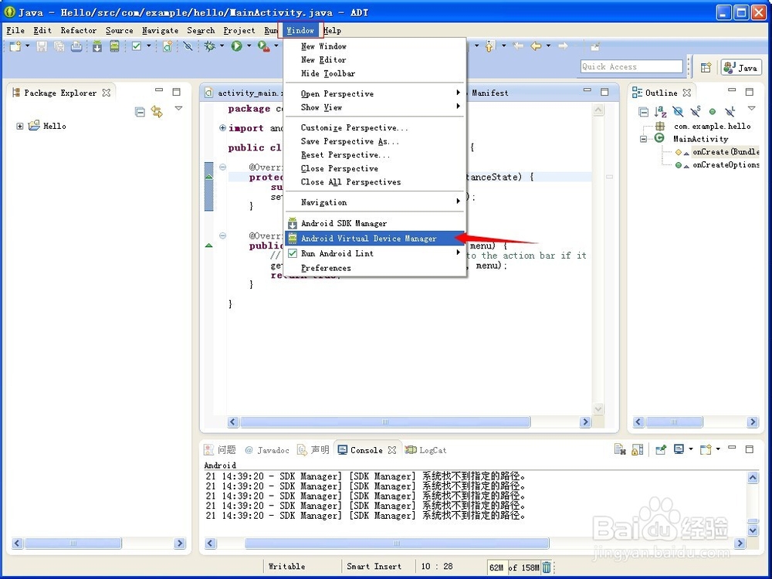Toggle Hide Static Members in Outline view

[x=696, y=111]
